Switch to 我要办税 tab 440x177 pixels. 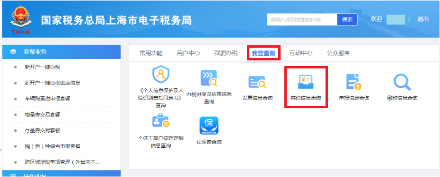(226, 53)
